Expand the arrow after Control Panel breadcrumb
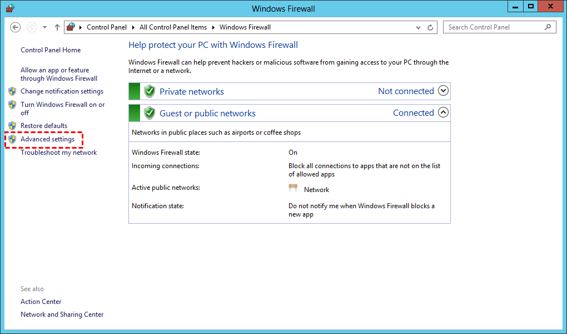The height and width of the screenshot is (334, 567). 133,27
